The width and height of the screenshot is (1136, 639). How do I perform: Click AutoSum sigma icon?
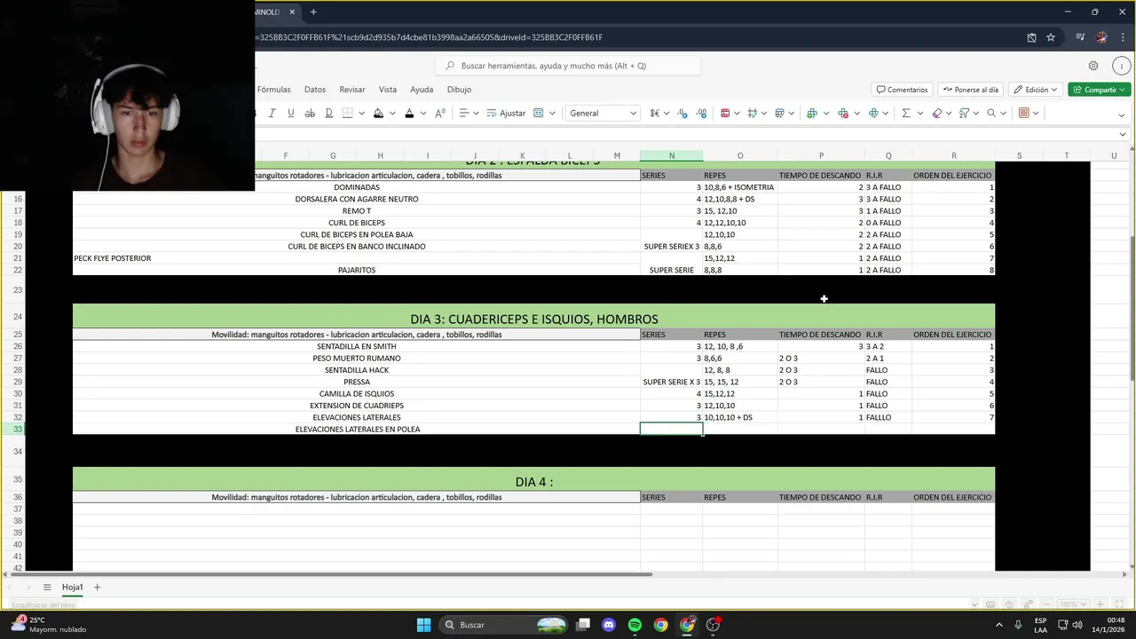click(x=906, y=114)
